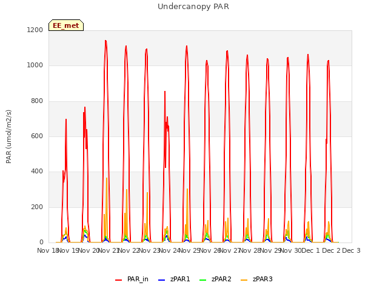Click the 600 y-axis tick label
Screen dimensions: 388x291
(37, 136)
